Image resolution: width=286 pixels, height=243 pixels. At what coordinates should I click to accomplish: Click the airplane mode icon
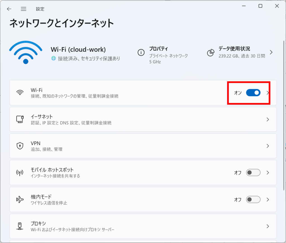pos(20,200)
